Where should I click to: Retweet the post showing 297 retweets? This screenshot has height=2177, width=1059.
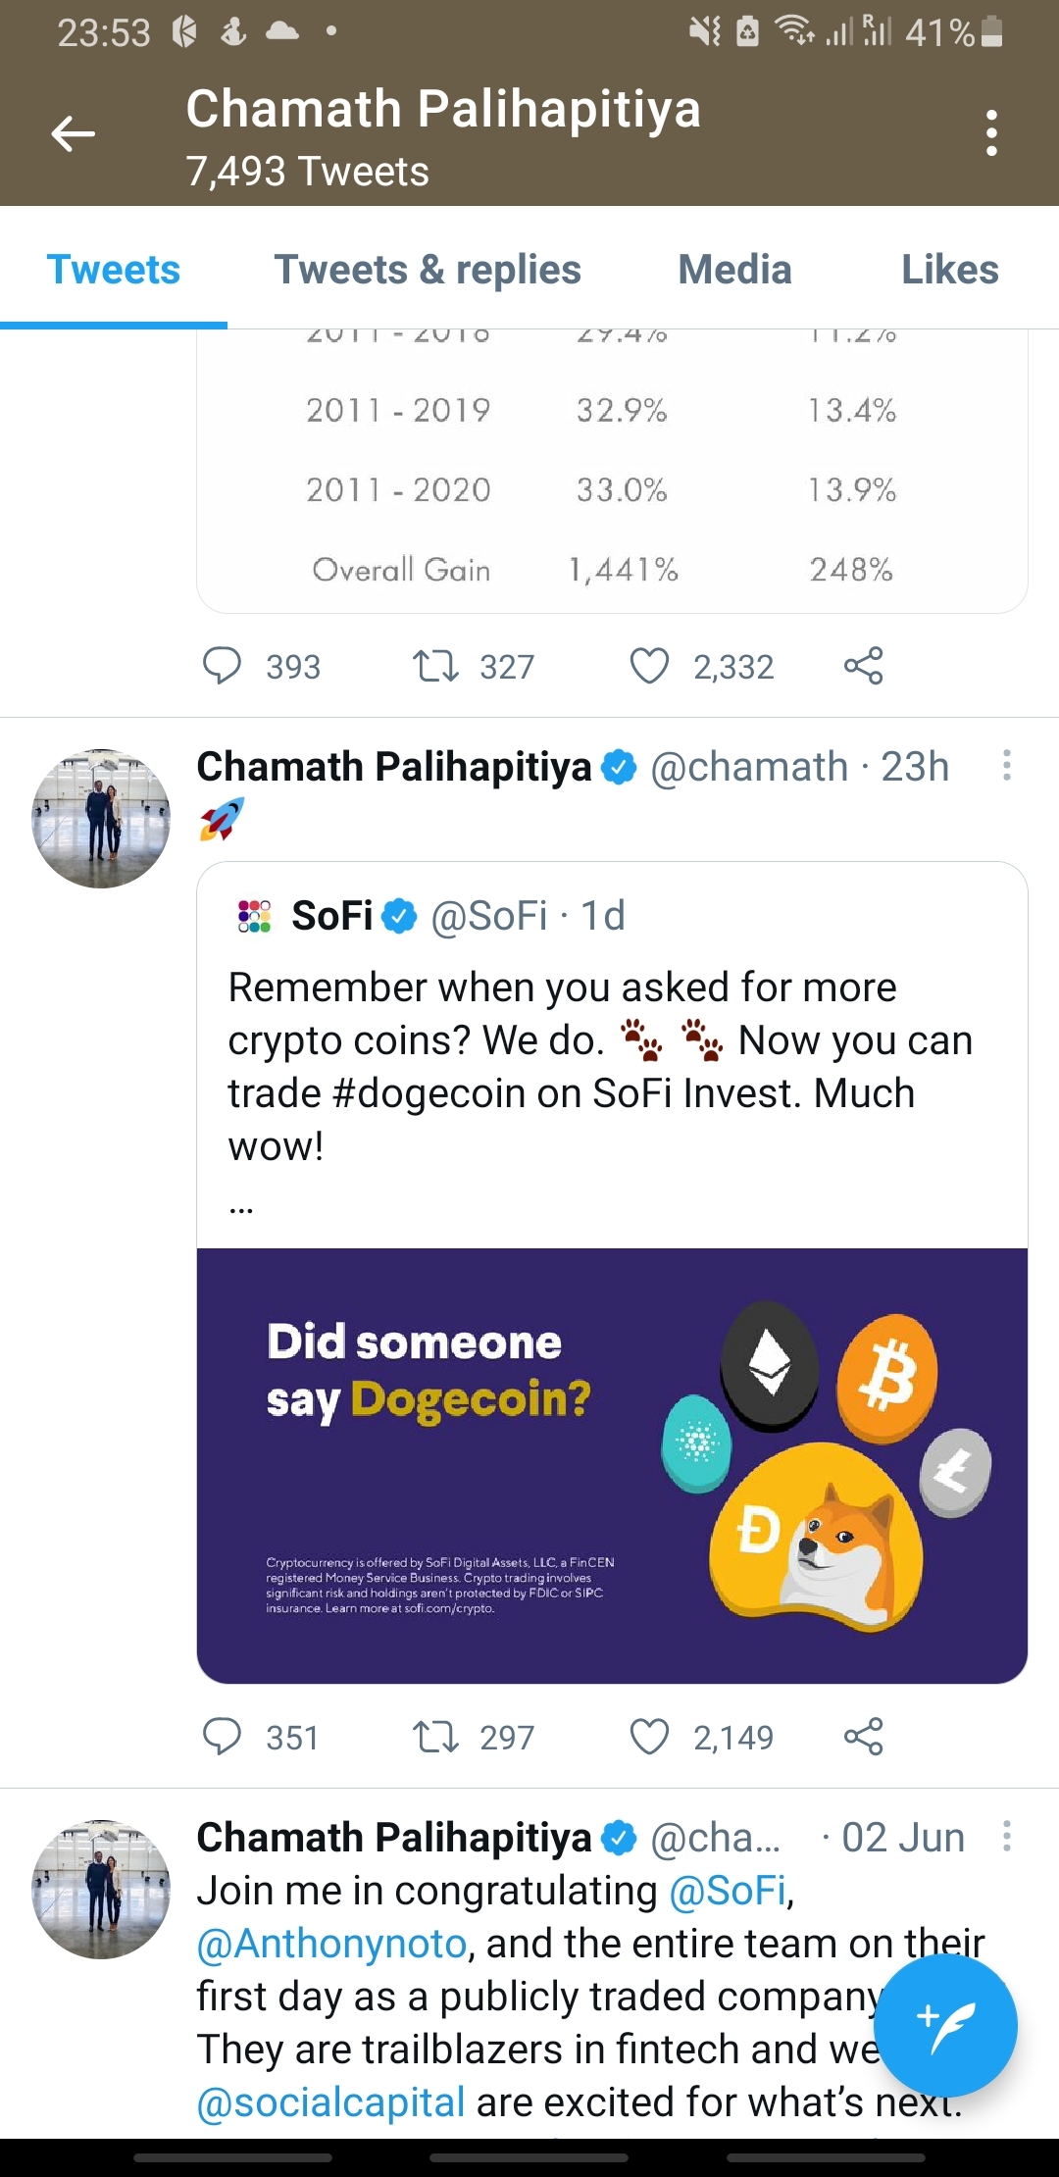point(435,1737)
